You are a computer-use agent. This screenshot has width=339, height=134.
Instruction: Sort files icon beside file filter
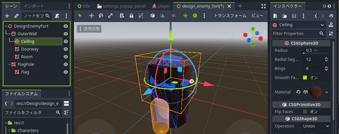click(x=66, y=113)
